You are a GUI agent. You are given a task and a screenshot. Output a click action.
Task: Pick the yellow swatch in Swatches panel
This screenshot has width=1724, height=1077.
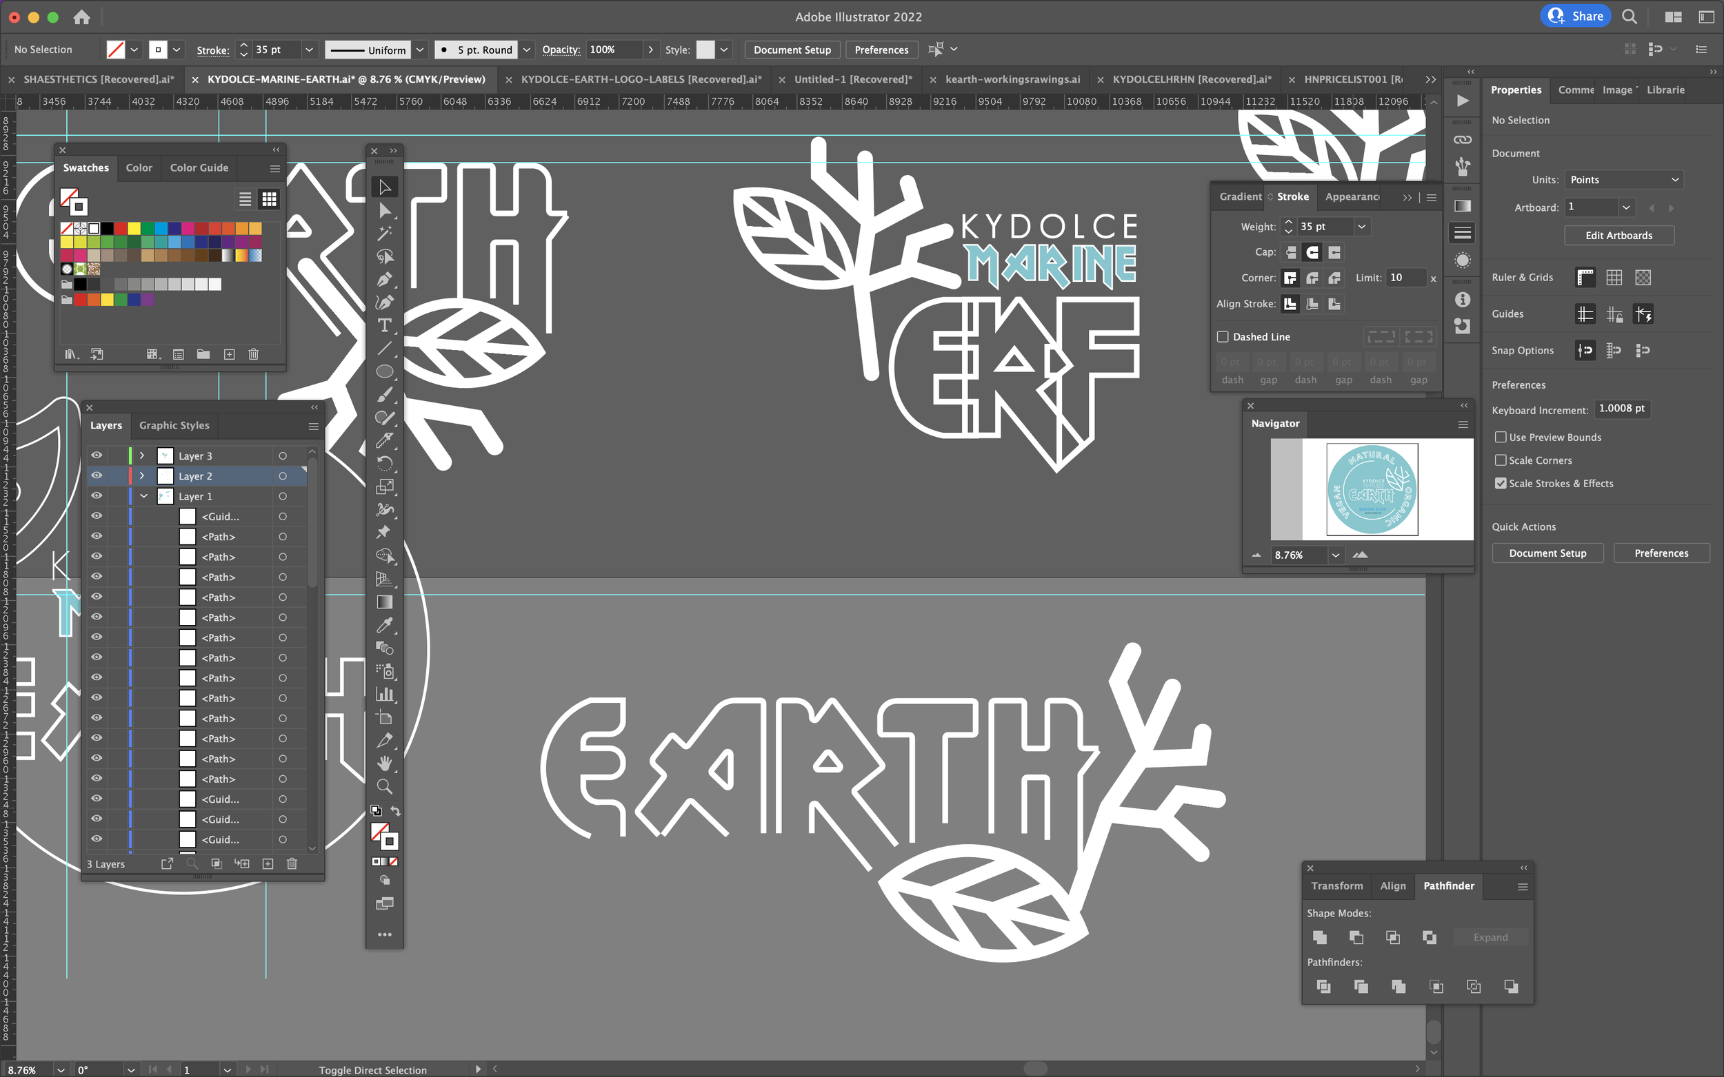134,228
